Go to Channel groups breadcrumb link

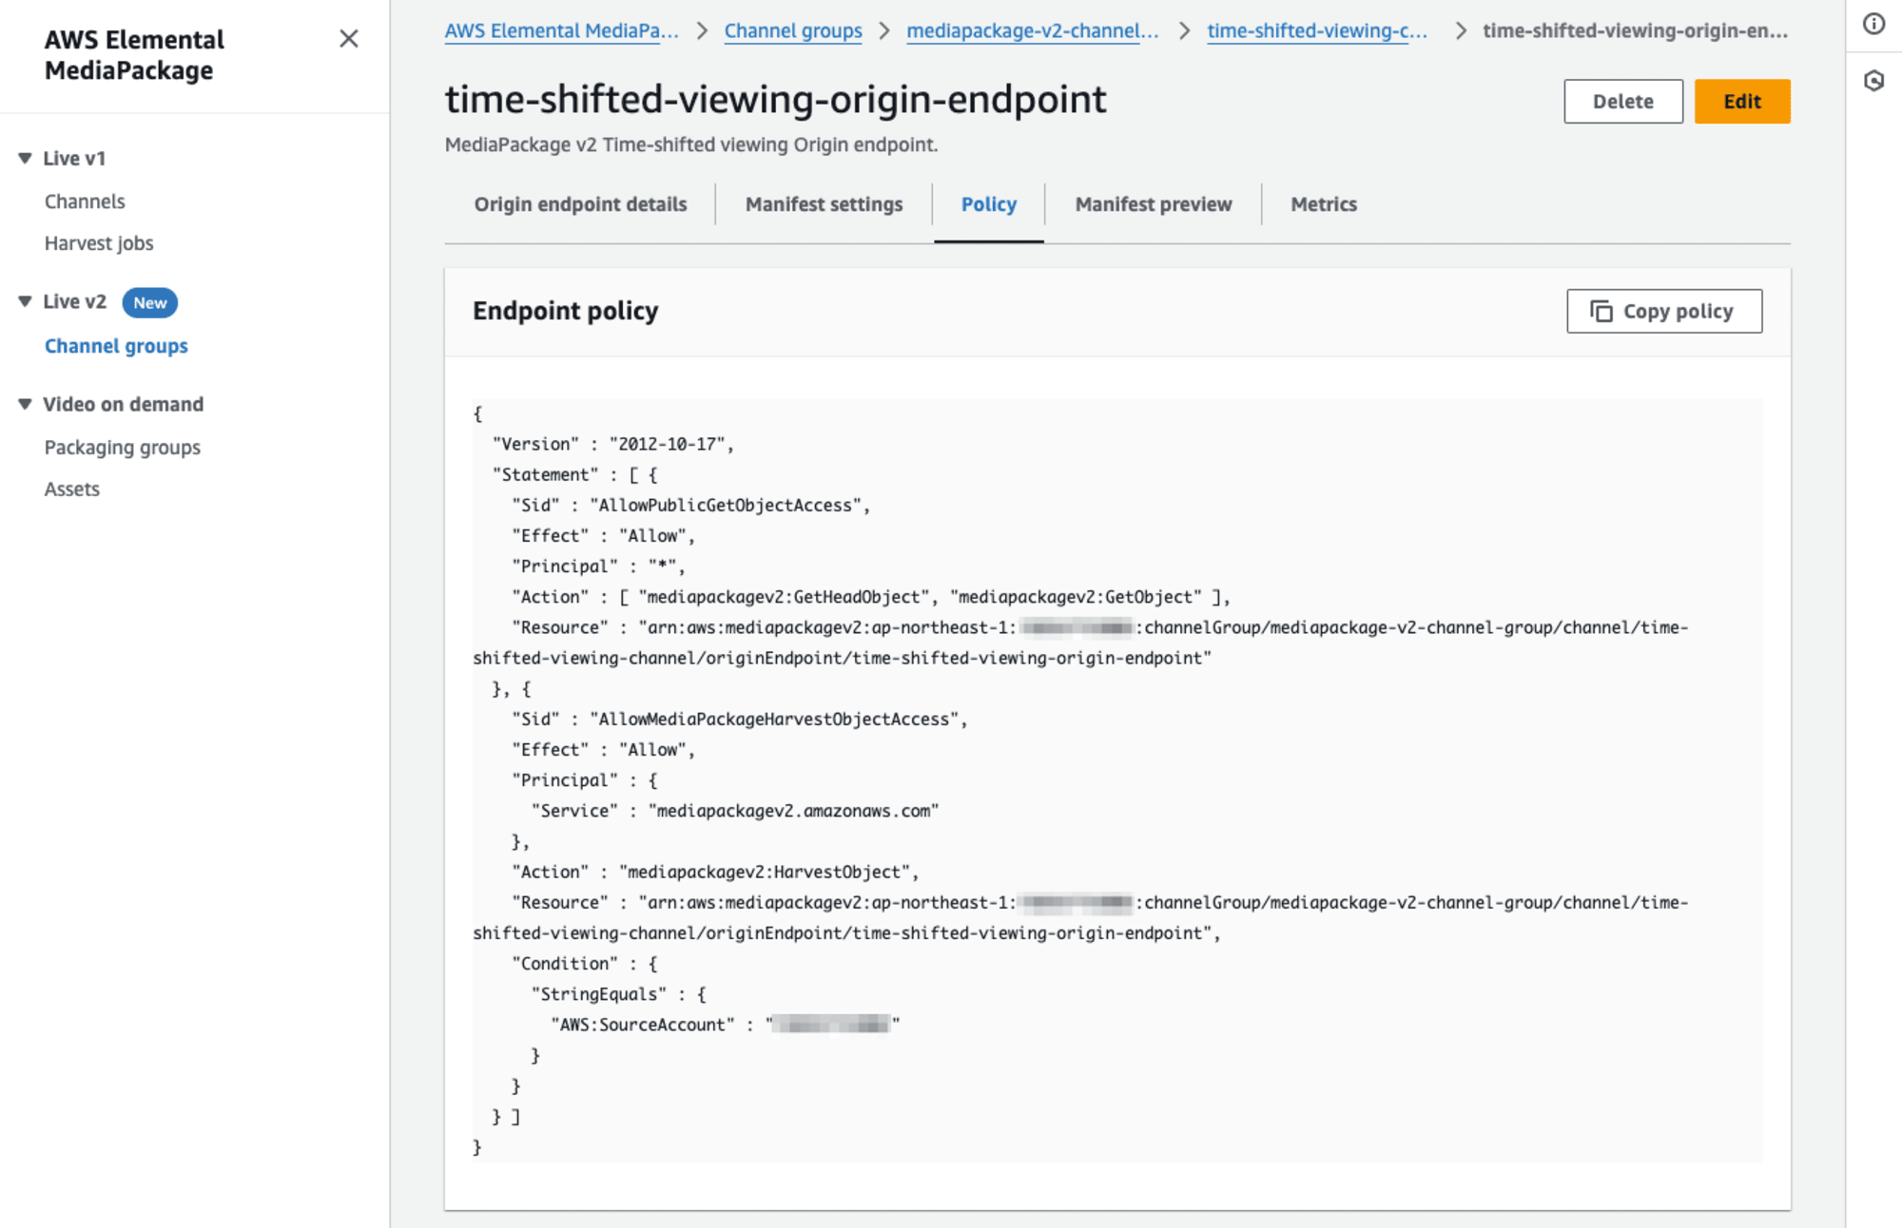coord(793,30)
